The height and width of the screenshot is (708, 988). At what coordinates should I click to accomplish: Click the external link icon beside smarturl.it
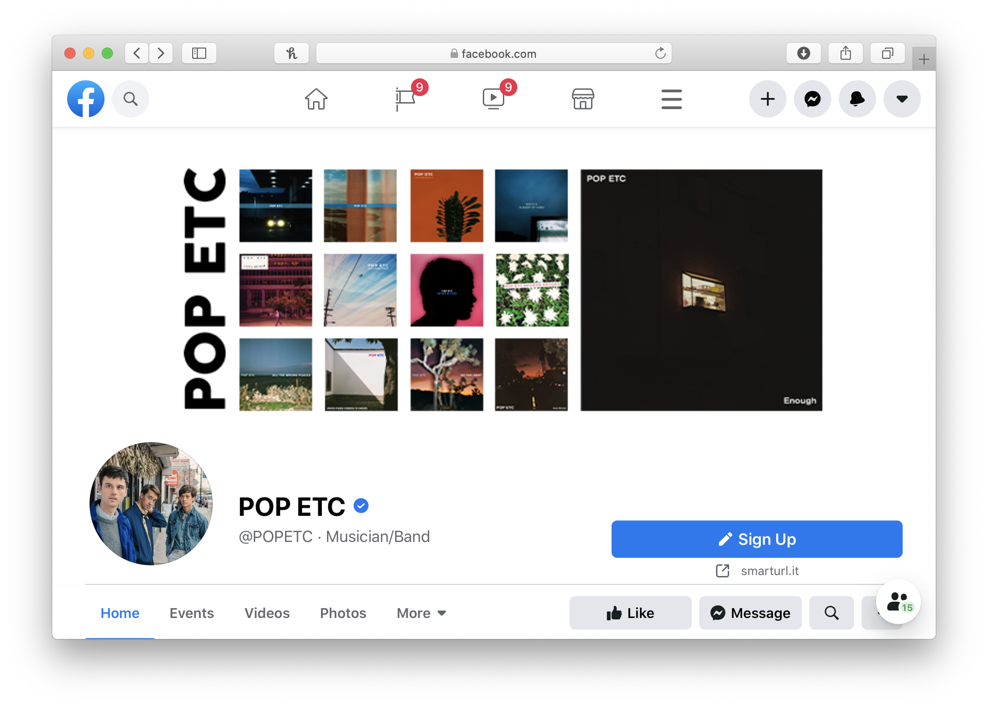click(723, 571)
